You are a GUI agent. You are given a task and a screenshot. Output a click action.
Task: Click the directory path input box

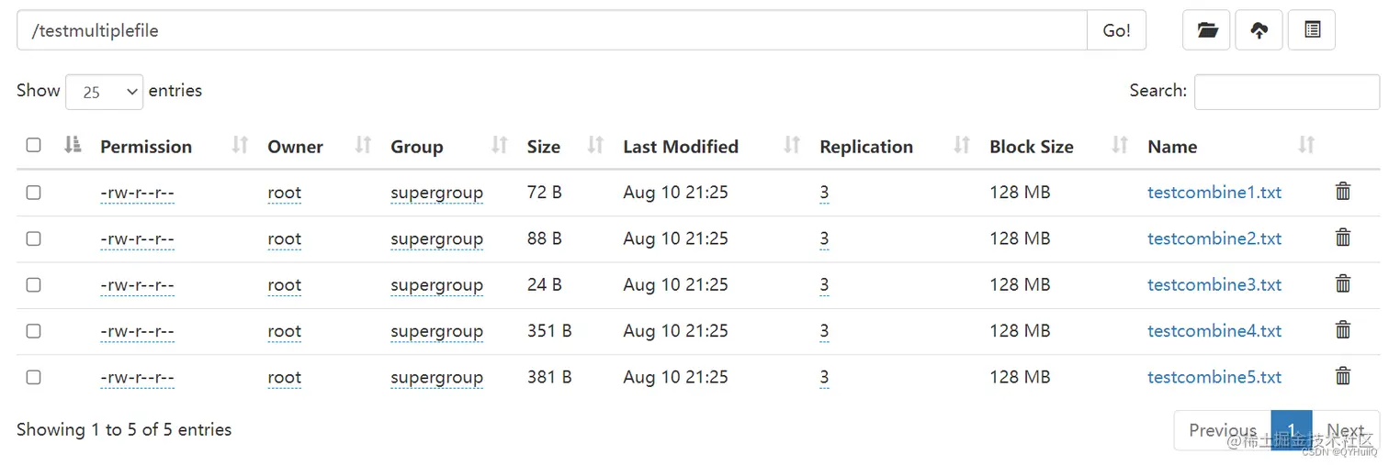coord(551,30)
